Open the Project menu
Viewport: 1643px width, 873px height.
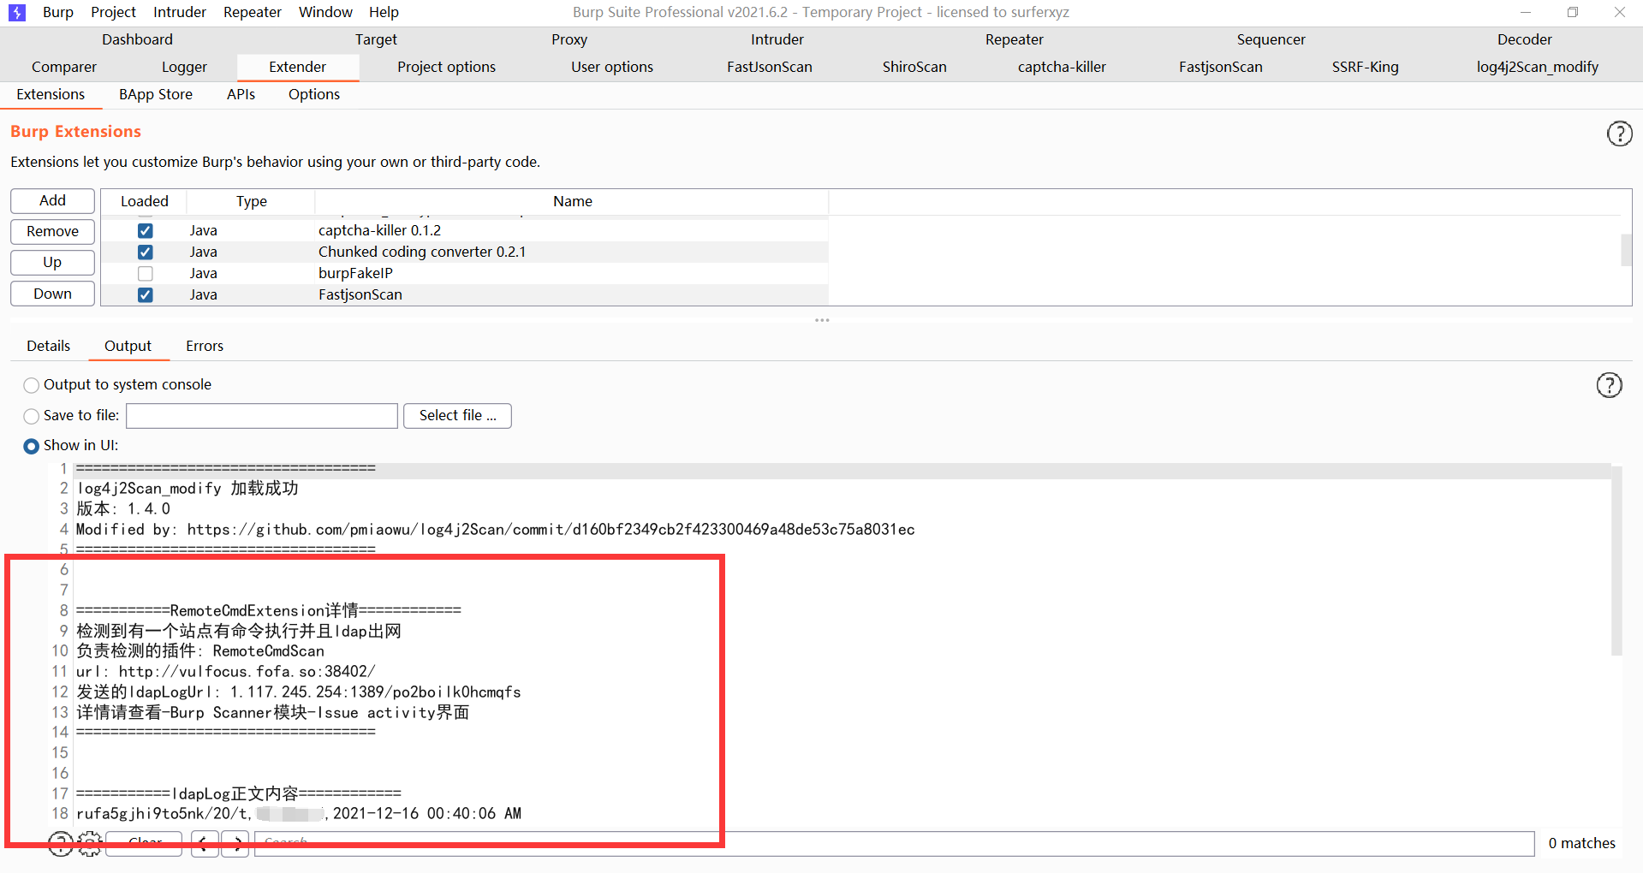(x=113, y=12)
